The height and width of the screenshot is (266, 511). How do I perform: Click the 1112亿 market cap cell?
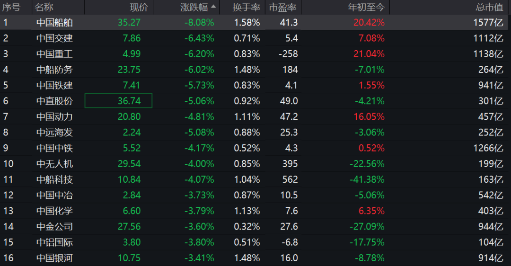pos(488,38)
